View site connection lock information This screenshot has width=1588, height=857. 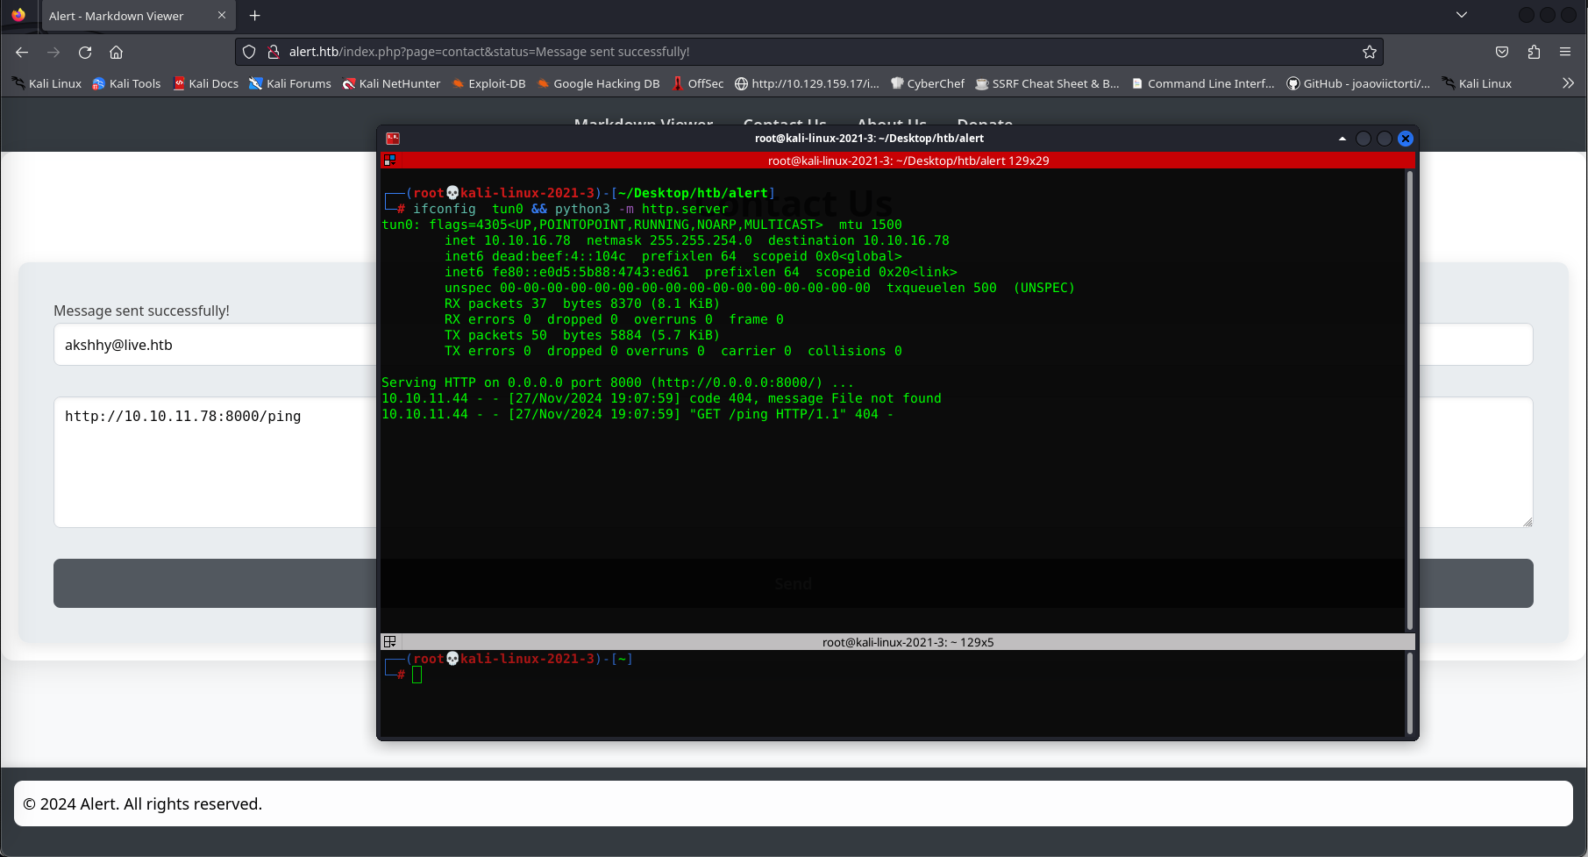click(273, 52)
